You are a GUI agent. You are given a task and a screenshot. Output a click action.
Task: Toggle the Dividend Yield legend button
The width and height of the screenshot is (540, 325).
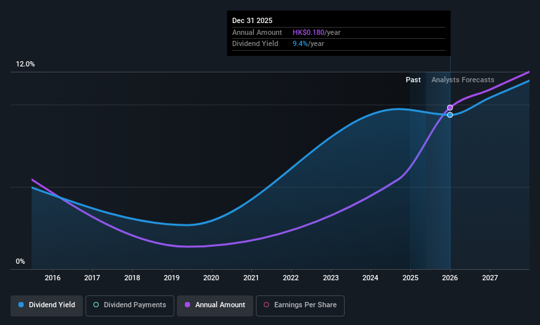[x=47, y=305]
